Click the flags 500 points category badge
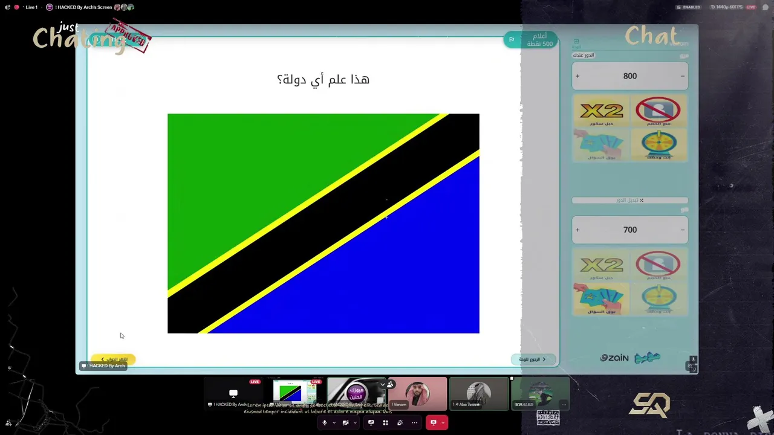Screen dimensions: 774x435 pyautogui.click(x=530, y=40)
